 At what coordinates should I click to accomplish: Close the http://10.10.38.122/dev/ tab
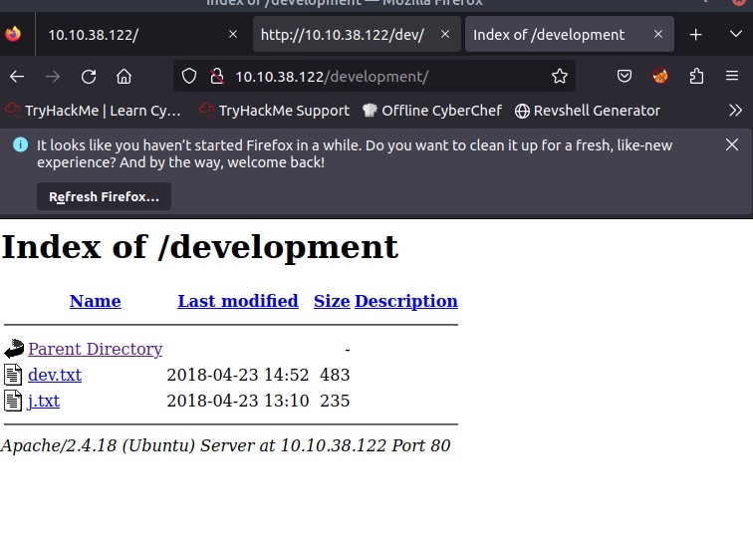[445, 34]
